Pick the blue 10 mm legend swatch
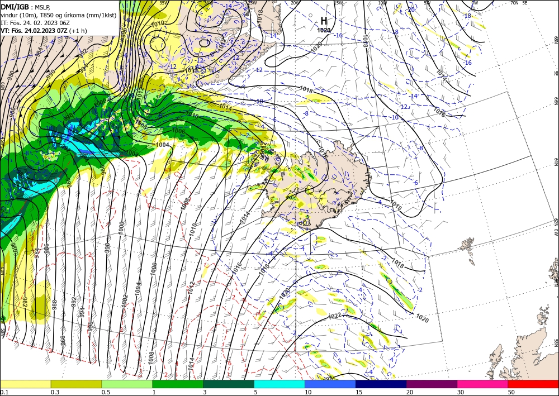 pyautogui.click(x=330, y=384)
